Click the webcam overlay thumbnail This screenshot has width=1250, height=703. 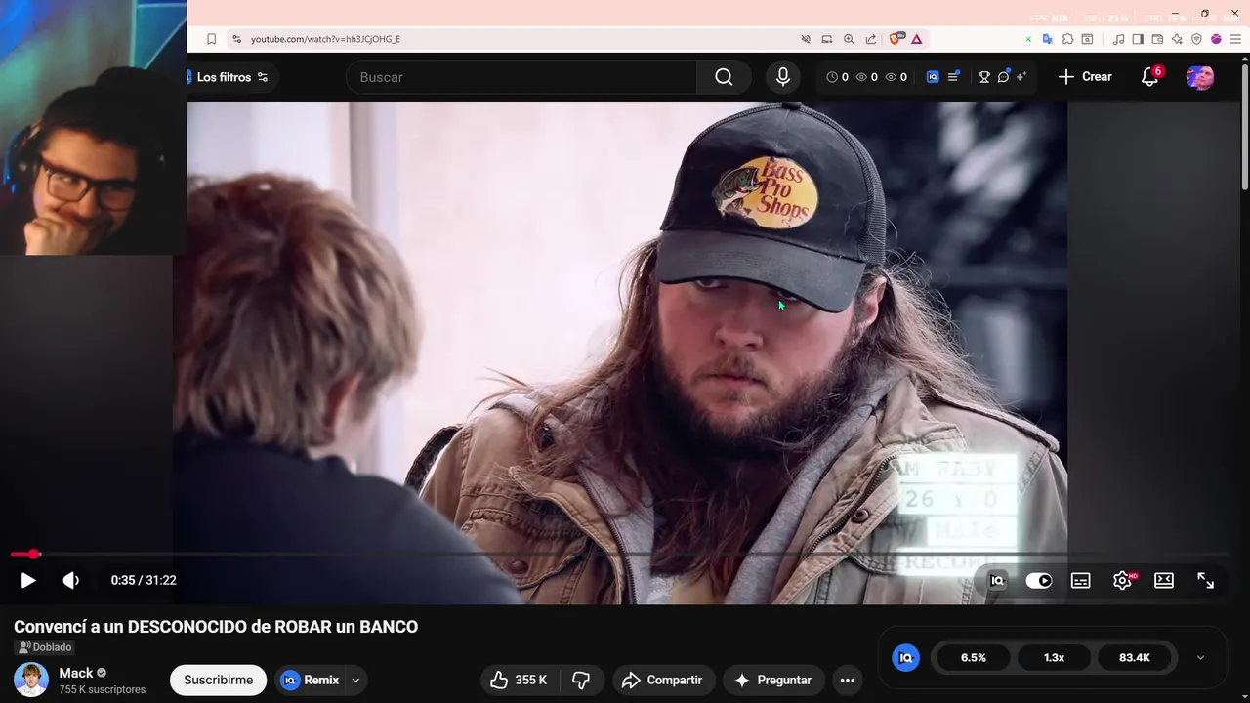tap(93, 127)
